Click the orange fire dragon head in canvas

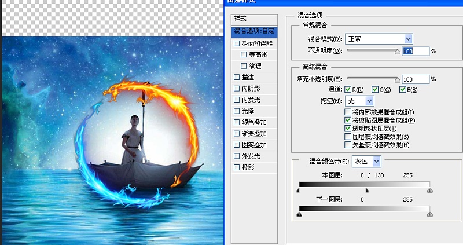(x=111, y=94)
